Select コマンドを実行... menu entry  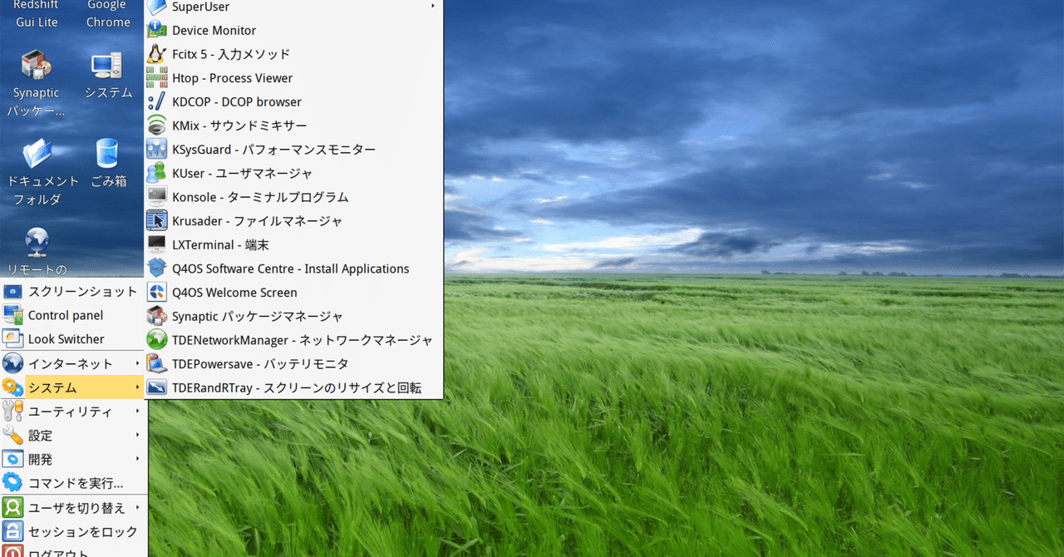(73, 483)
